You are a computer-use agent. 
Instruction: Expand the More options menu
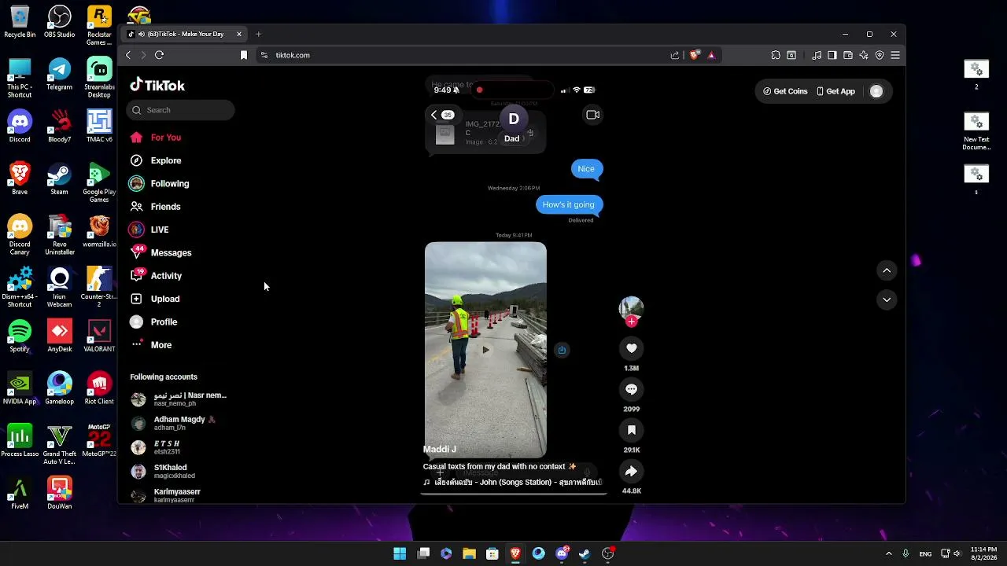(x=151, y=345)
